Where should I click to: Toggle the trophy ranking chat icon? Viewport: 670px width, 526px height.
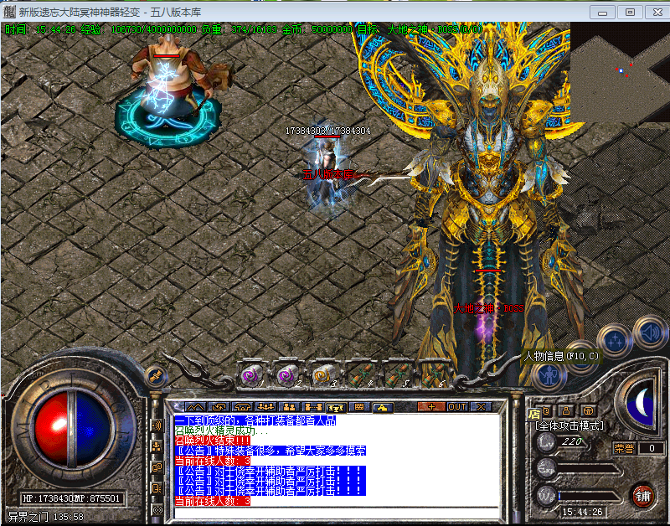click(336, 407)
